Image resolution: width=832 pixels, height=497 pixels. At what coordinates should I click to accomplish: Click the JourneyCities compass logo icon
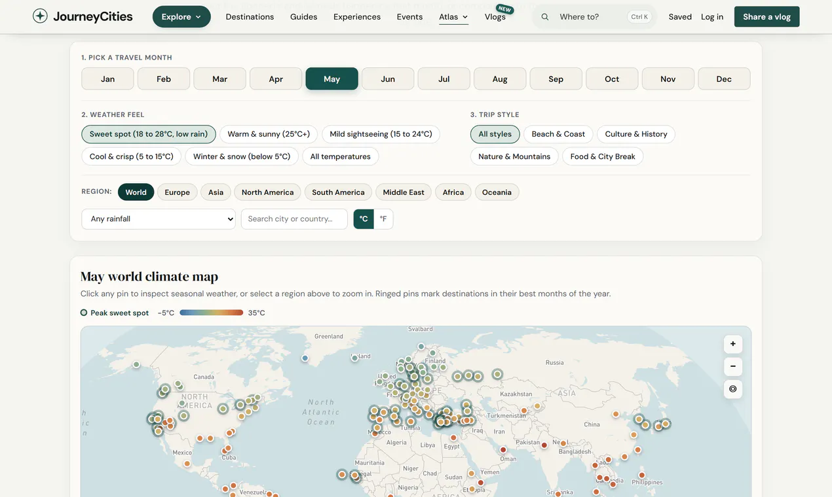tap(40, 16)
